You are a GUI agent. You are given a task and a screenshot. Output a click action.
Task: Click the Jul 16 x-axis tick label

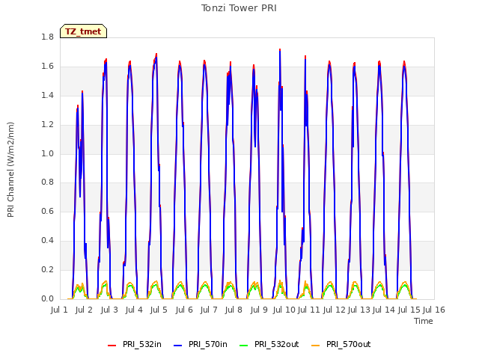(434, 310)
